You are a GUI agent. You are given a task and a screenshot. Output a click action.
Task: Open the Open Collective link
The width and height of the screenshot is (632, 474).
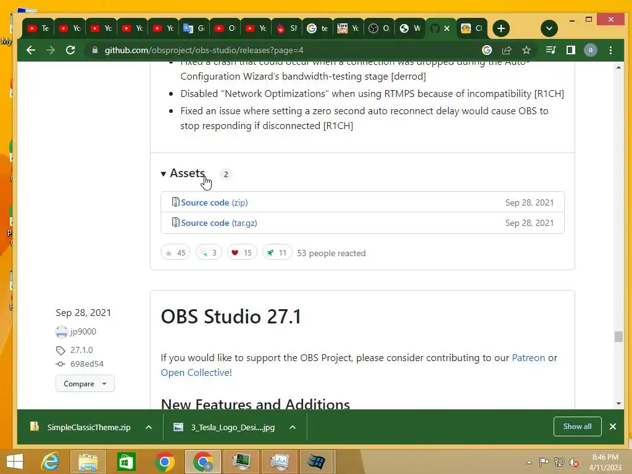[x=196, y=372]
